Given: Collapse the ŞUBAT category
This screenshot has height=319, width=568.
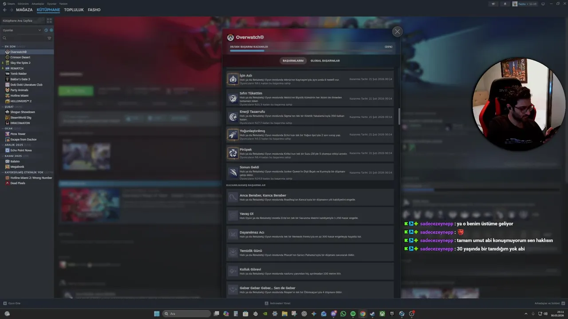Looking at the screenshot, I should click(2, 107).
